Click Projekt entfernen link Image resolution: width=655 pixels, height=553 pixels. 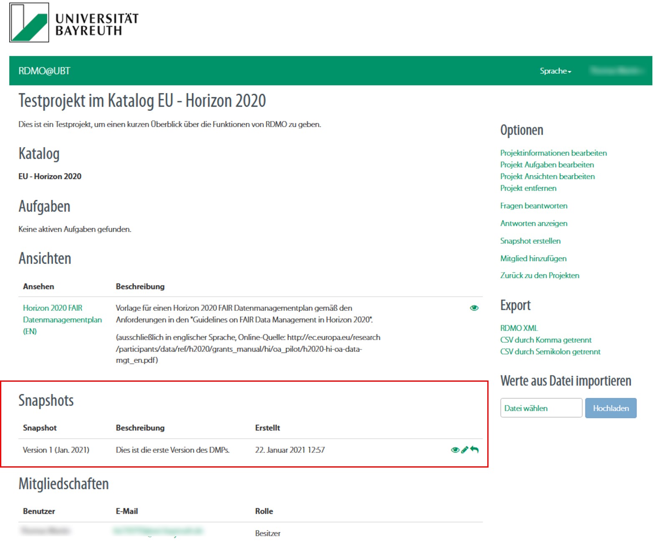[x=528, y=188]
